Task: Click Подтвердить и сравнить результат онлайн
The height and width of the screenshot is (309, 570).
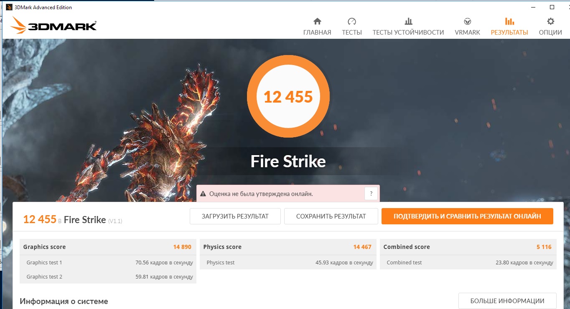Action: click(x=467, y=216)
